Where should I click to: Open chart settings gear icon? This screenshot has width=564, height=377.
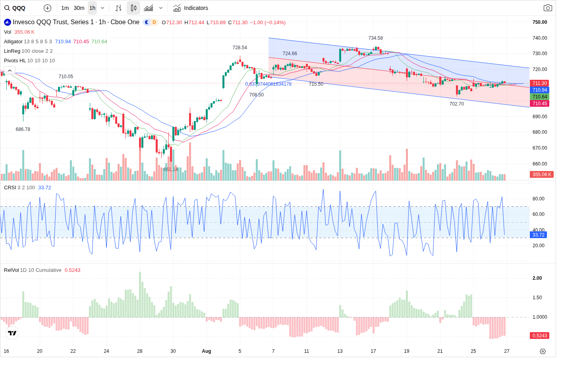(543, 351)
